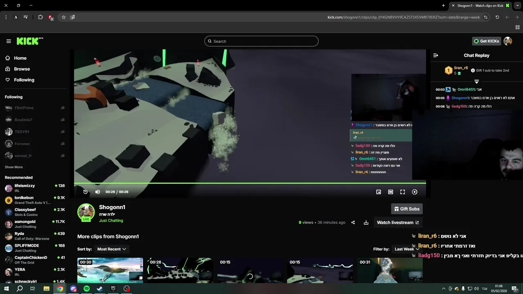
Task: Open a new browser tab
Action: 443,5
